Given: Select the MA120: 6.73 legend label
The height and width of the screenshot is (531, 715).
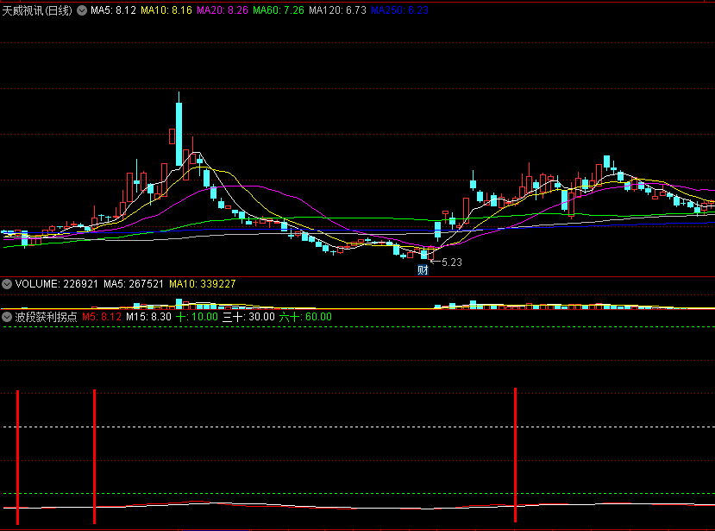Looking at the screenshot, I should pos(337,10).
